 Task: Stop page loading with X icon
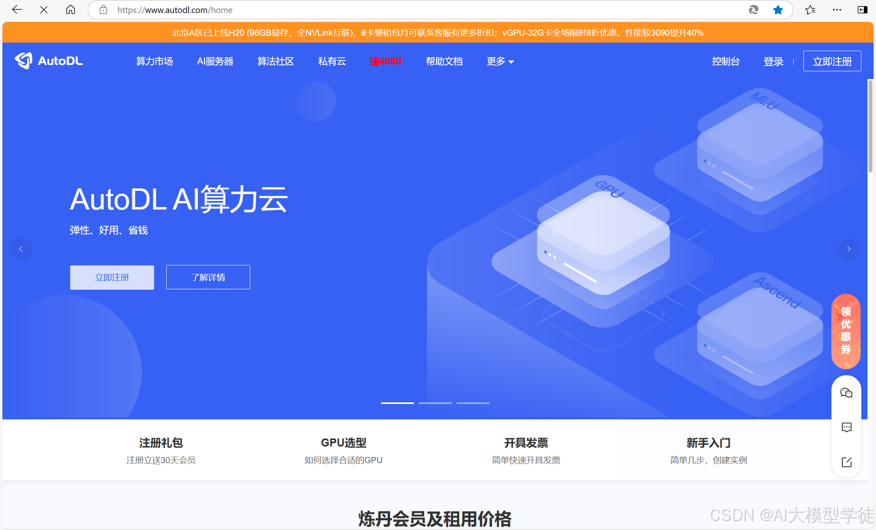click(x=44, y=10)
